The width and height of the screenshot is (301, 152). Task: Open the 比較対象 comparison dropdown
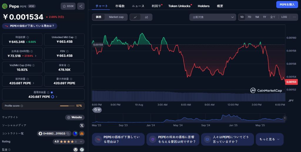pyautogui.click(x=213, y=17)
